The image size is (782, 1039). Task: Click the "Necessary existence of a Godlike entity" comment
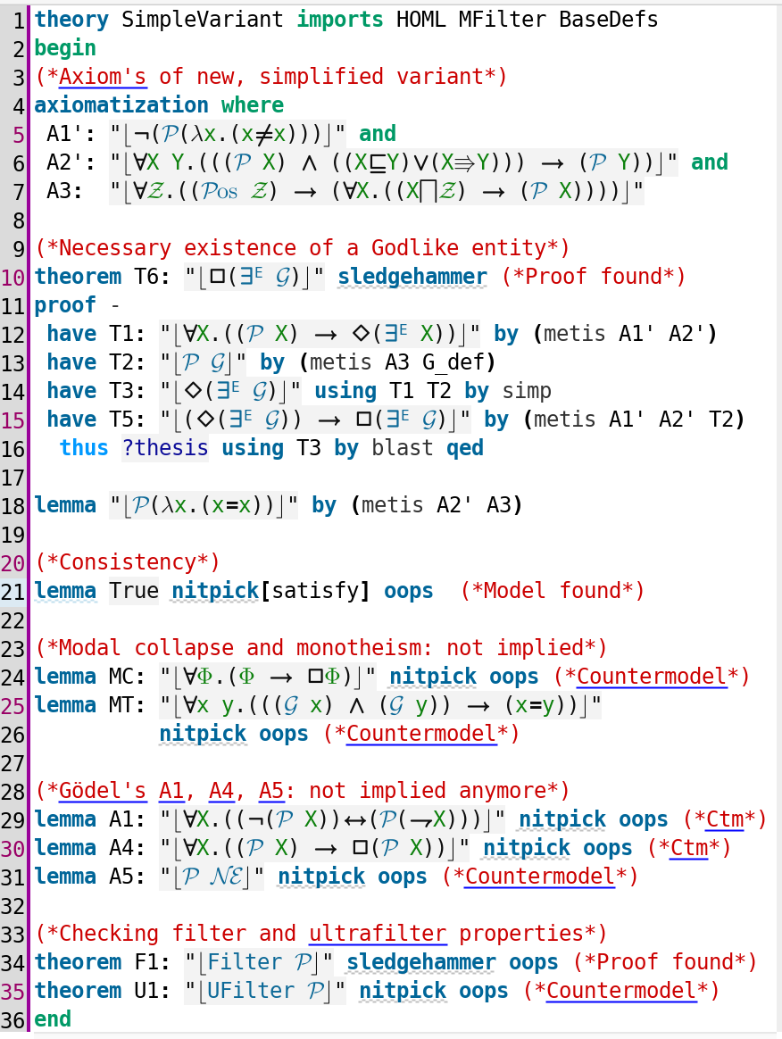(x=303, y=248)
